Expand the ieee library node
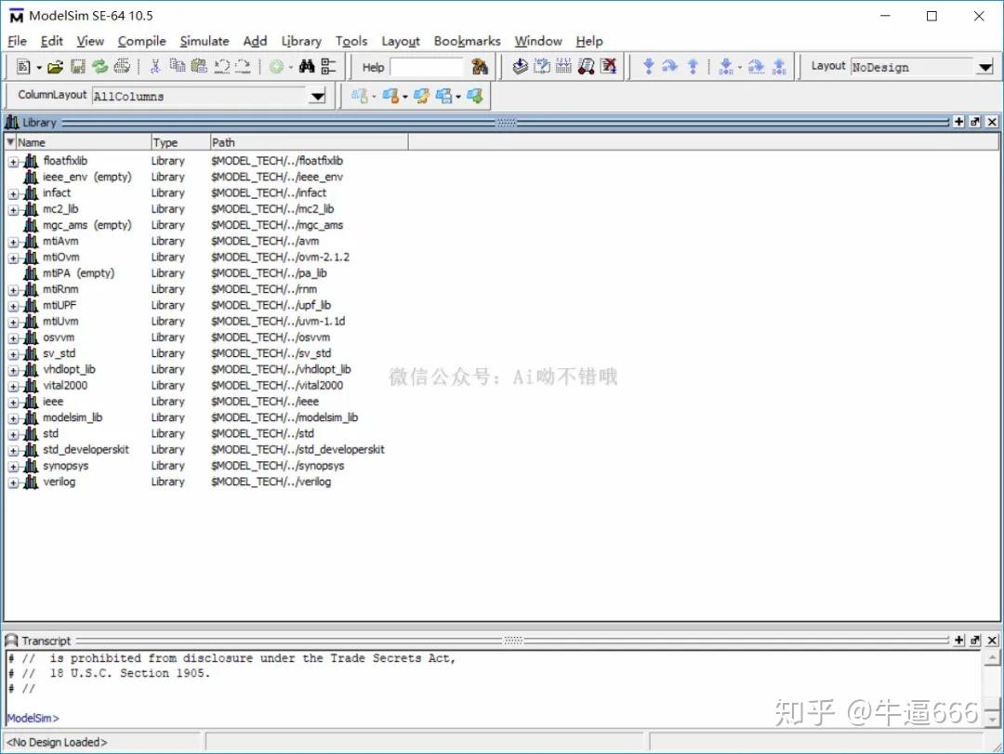Screen dimensions: 1004x754 click(x=13, y=403)
